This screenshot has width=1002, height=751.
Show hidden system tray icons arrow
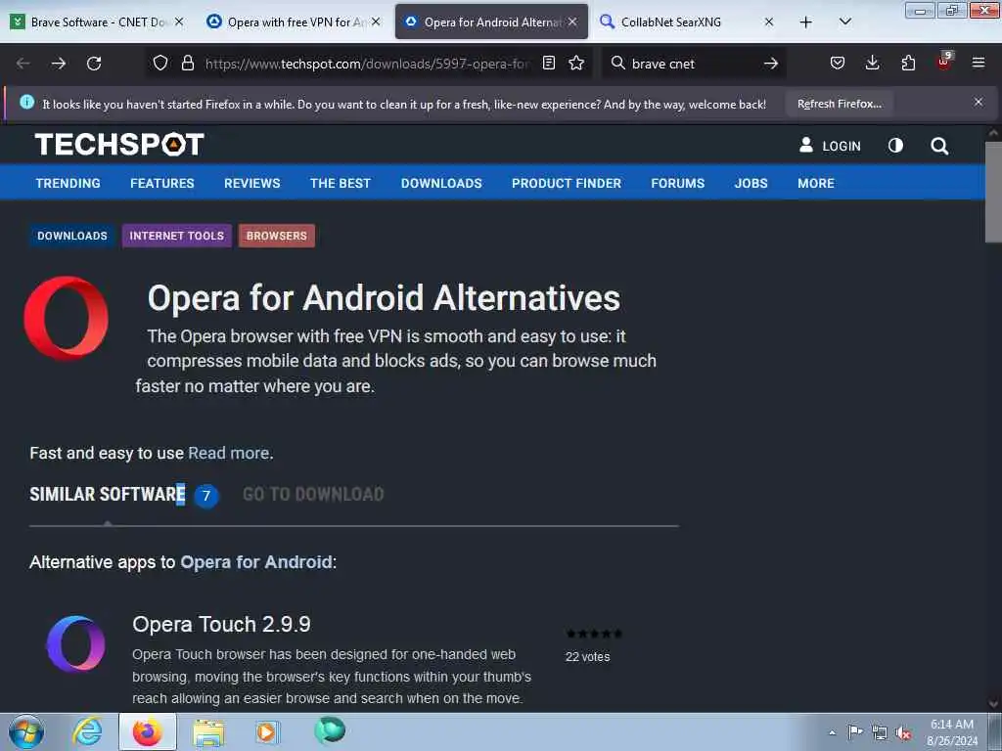(832, 732)
